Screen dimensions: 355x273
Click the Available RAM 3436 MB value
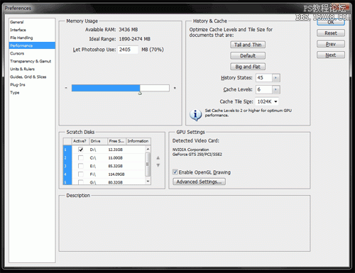[x=129, y=30]
